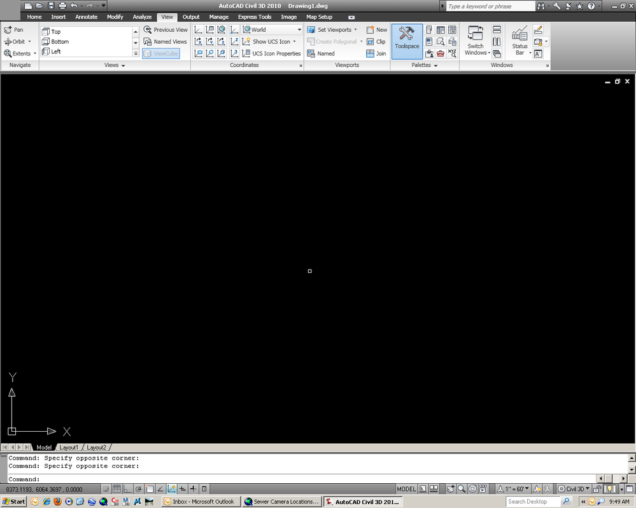Toggle Grid Display in status bar

[117, 489]
